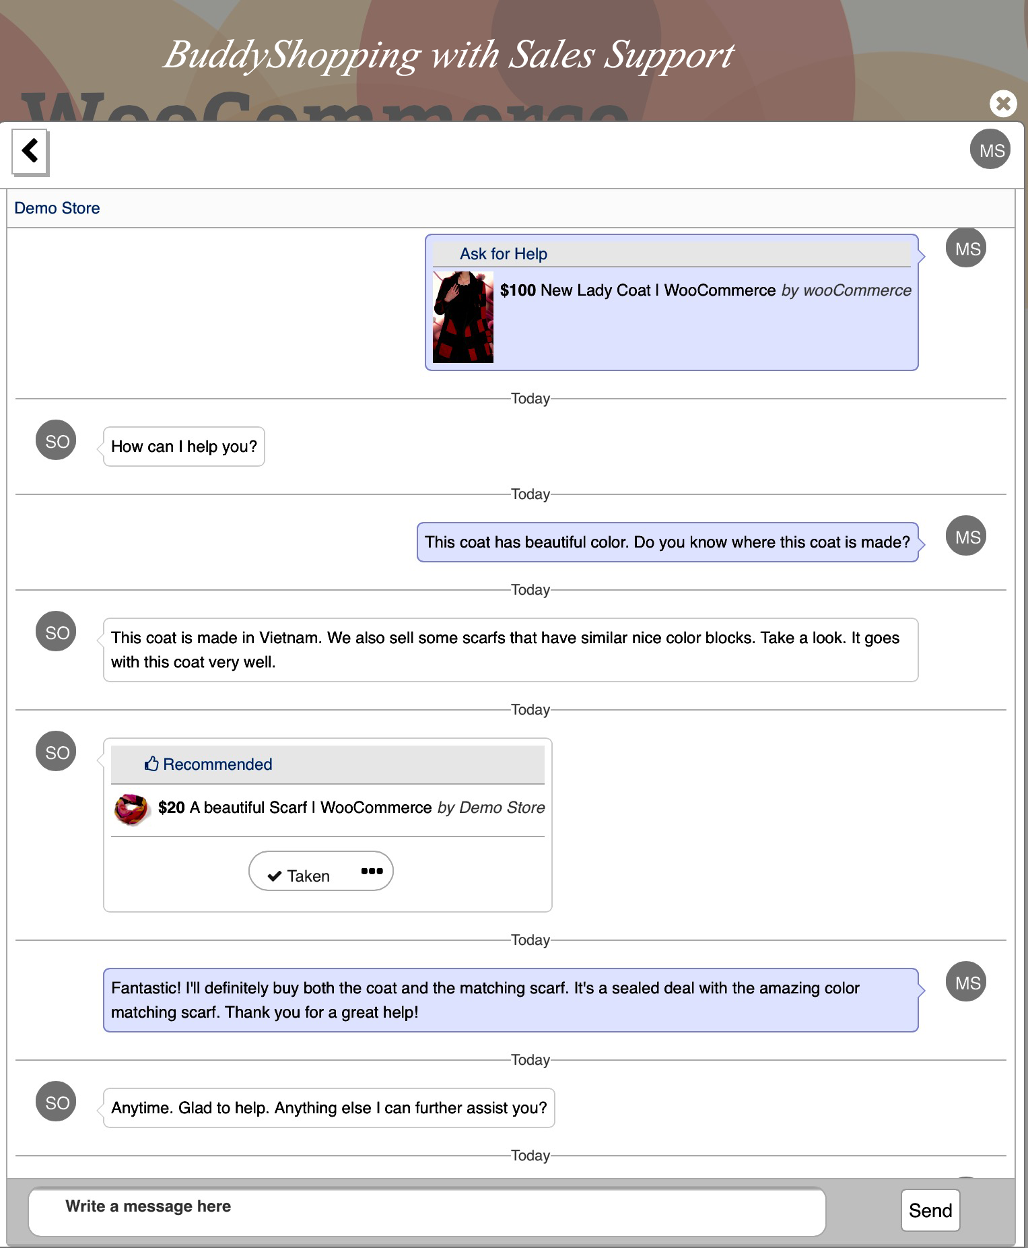This screenshot has width=1028, height=1248.
Task: Click SO avatar beside 'How can I help you?'
Action: click(56, 440)
